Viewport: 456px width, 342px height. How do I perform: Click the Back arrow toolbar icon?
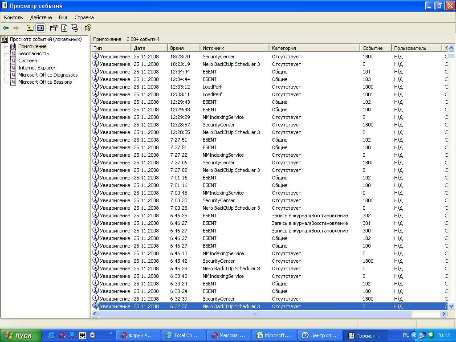(6, 28)
